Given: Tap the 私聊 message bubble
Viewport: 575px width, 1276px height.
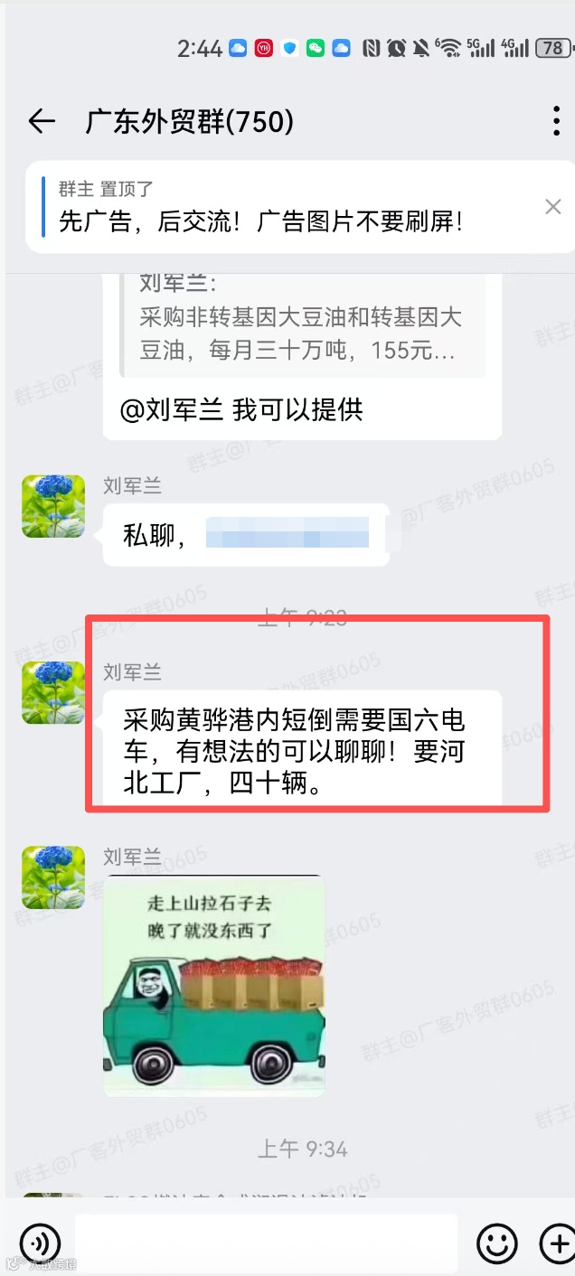Looking at the screenshot, I should tap(246, 535).
